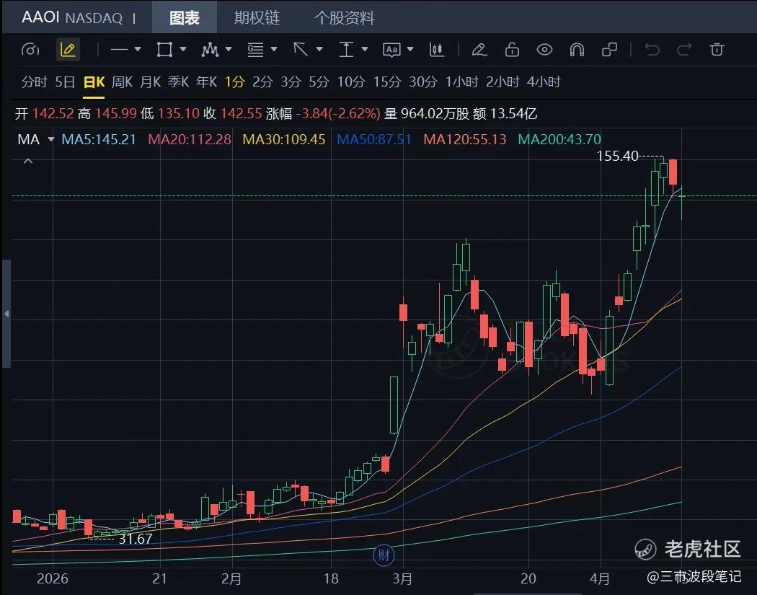
Task: Expand left side panel handle arrow
Action: pos(6,314)
